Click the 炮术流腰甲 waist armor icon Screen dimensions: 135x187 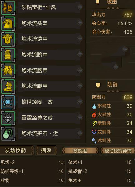click(8, 71)
